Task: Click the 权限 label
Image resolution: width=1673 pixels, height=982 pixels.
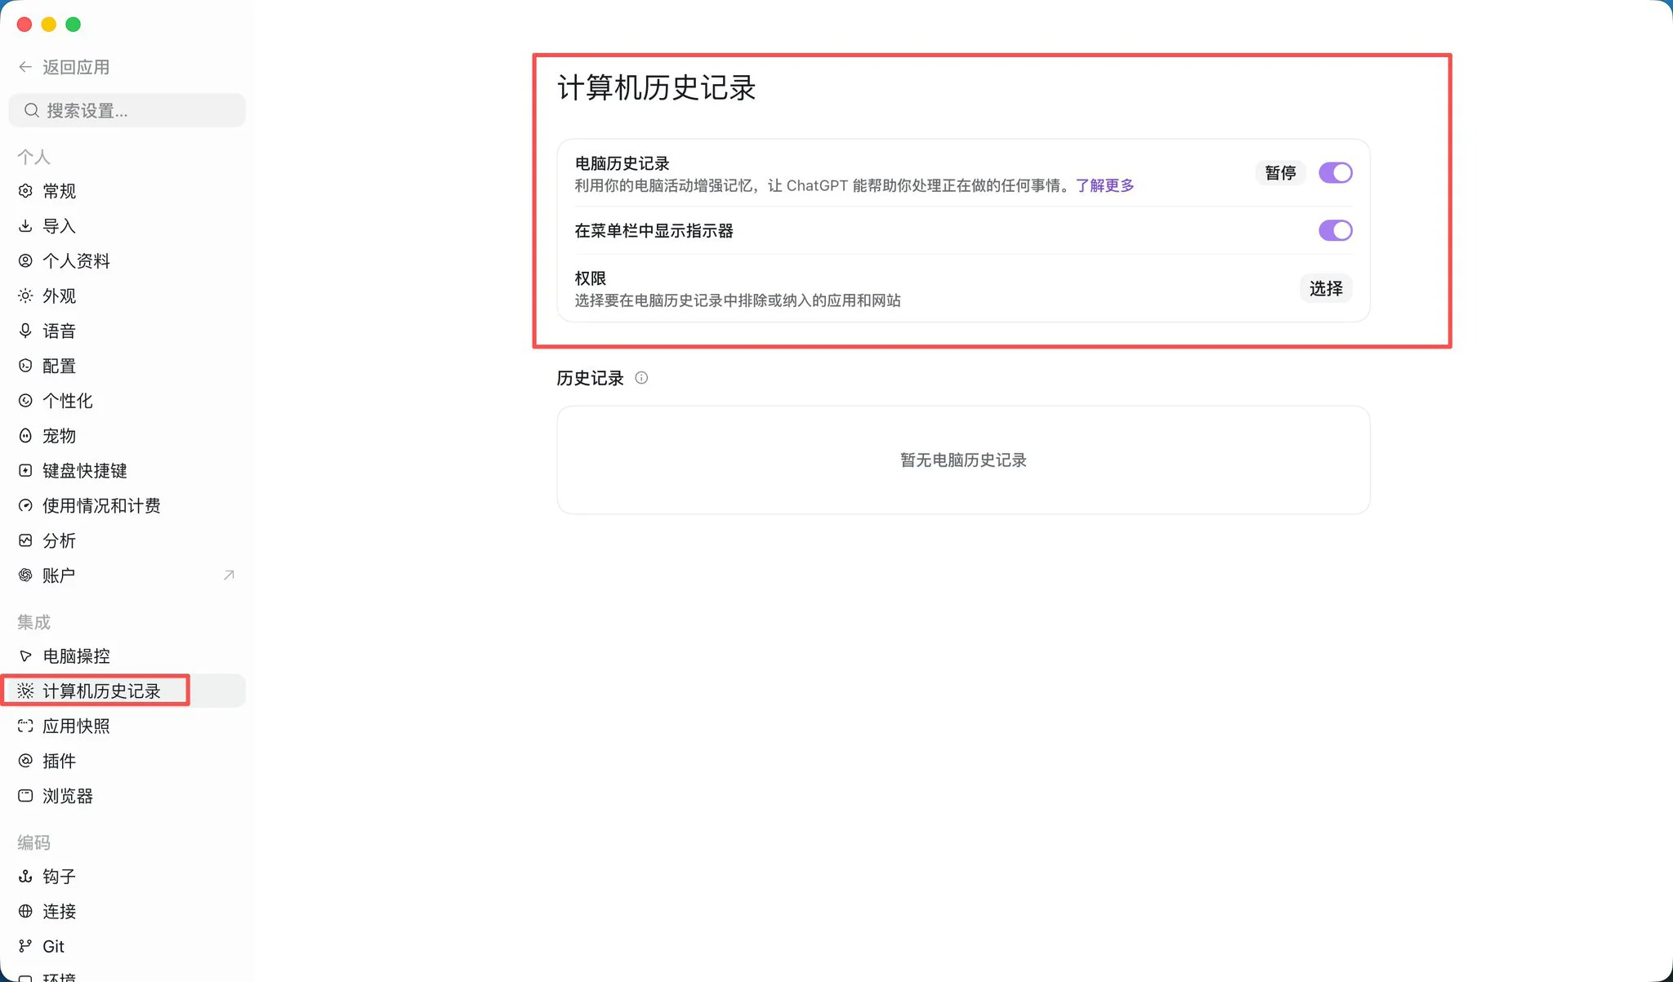Action: (x=590, y=278)
